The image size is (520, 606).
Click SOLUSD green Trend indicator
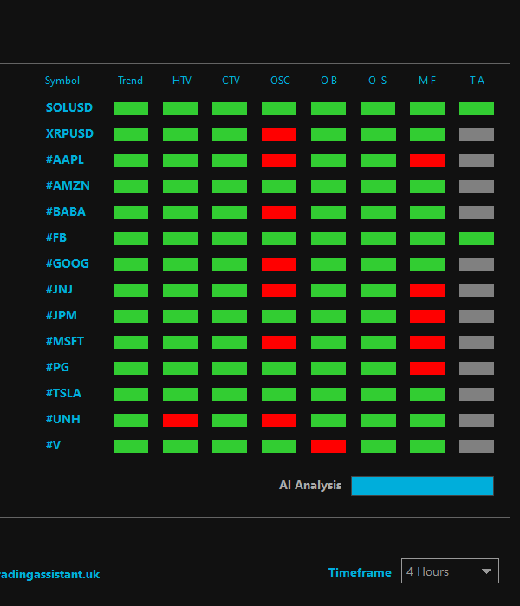tap(131, 108)
